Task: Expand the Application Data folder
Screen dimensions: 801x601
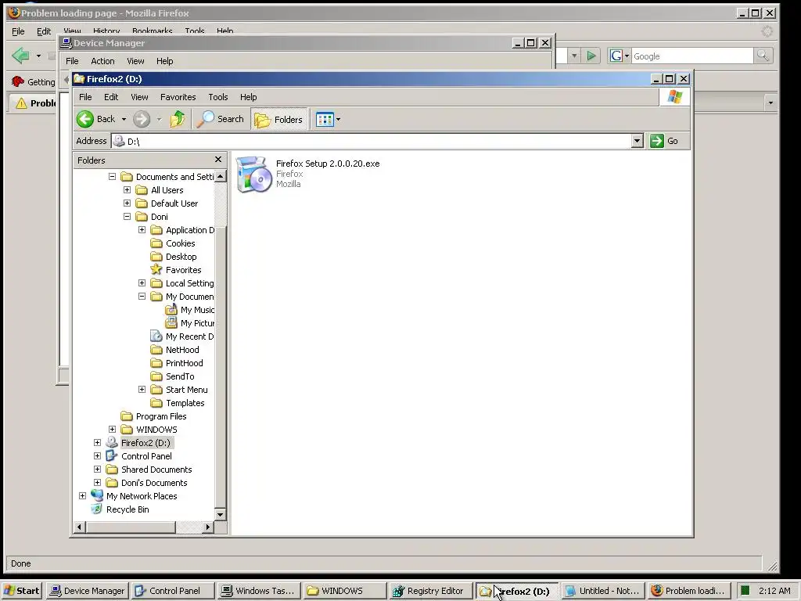Action: (x=142, y=230)
